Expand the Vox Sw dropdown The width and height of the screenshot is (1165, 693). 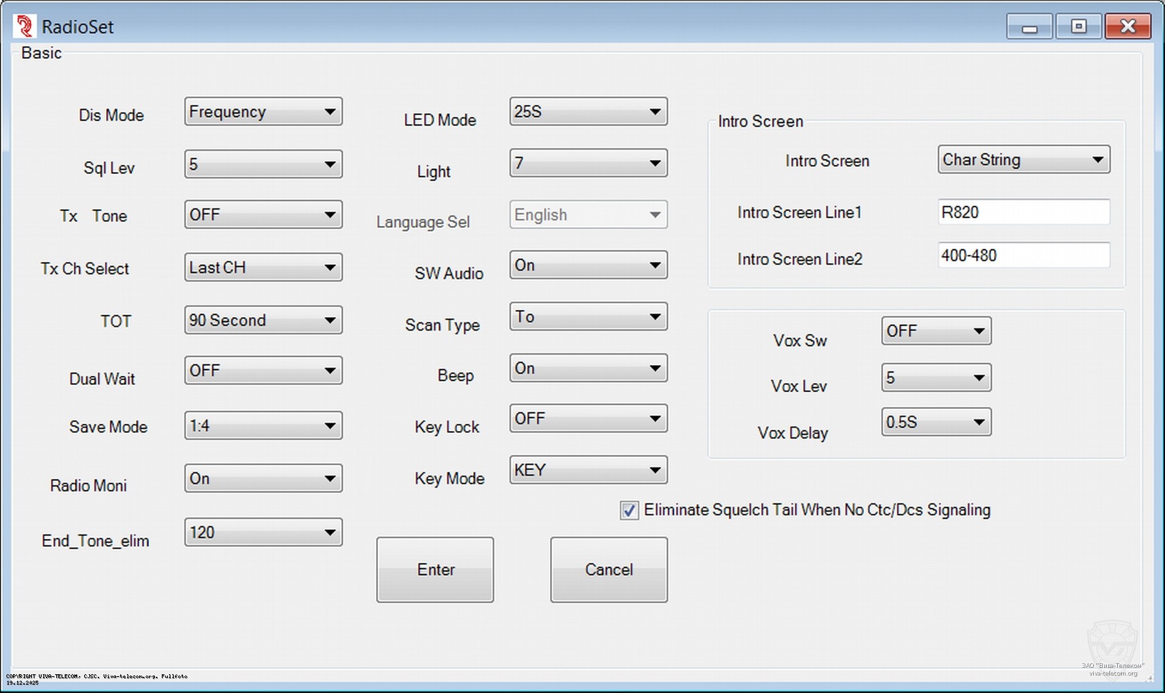pos(936,331)
